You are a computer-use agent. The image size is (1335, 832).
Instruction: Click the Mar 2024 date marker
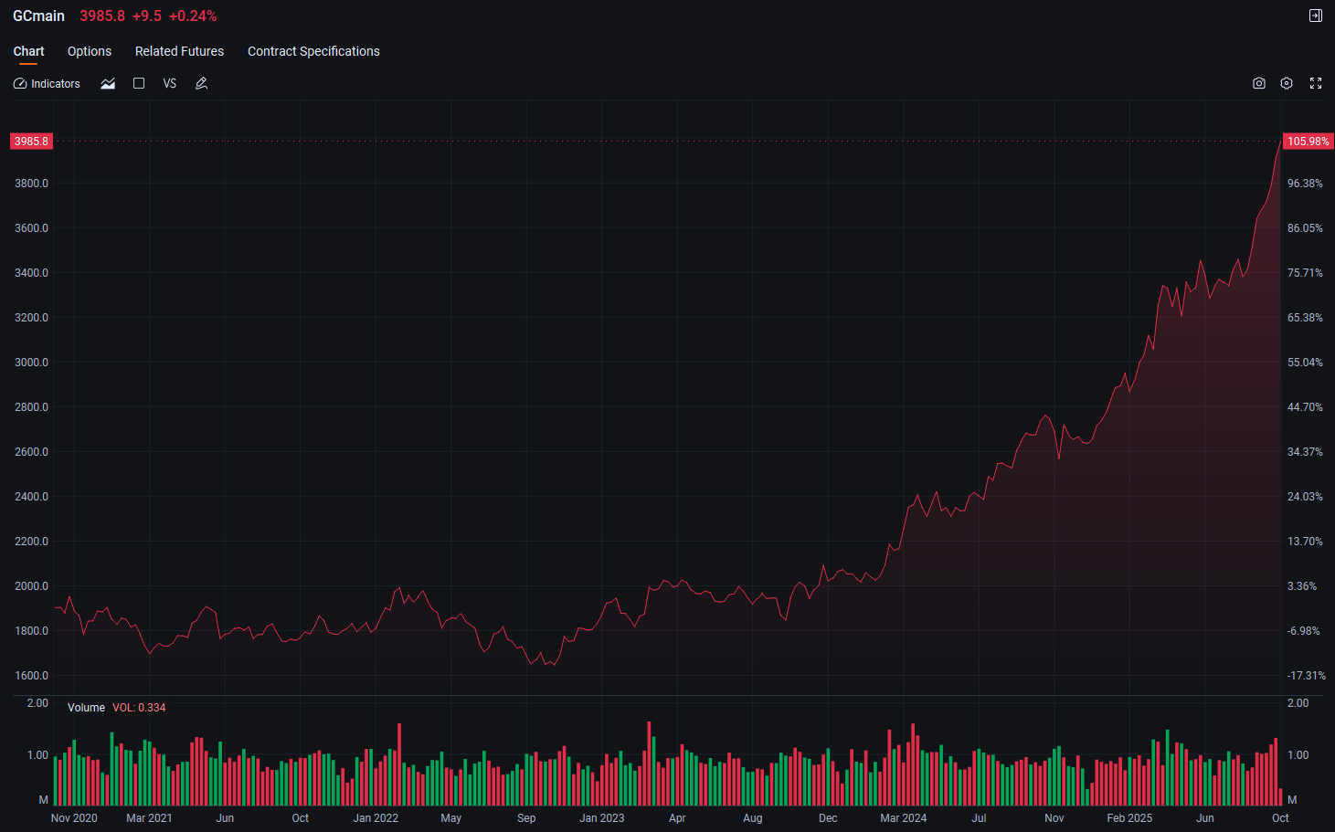pos(903,818)
